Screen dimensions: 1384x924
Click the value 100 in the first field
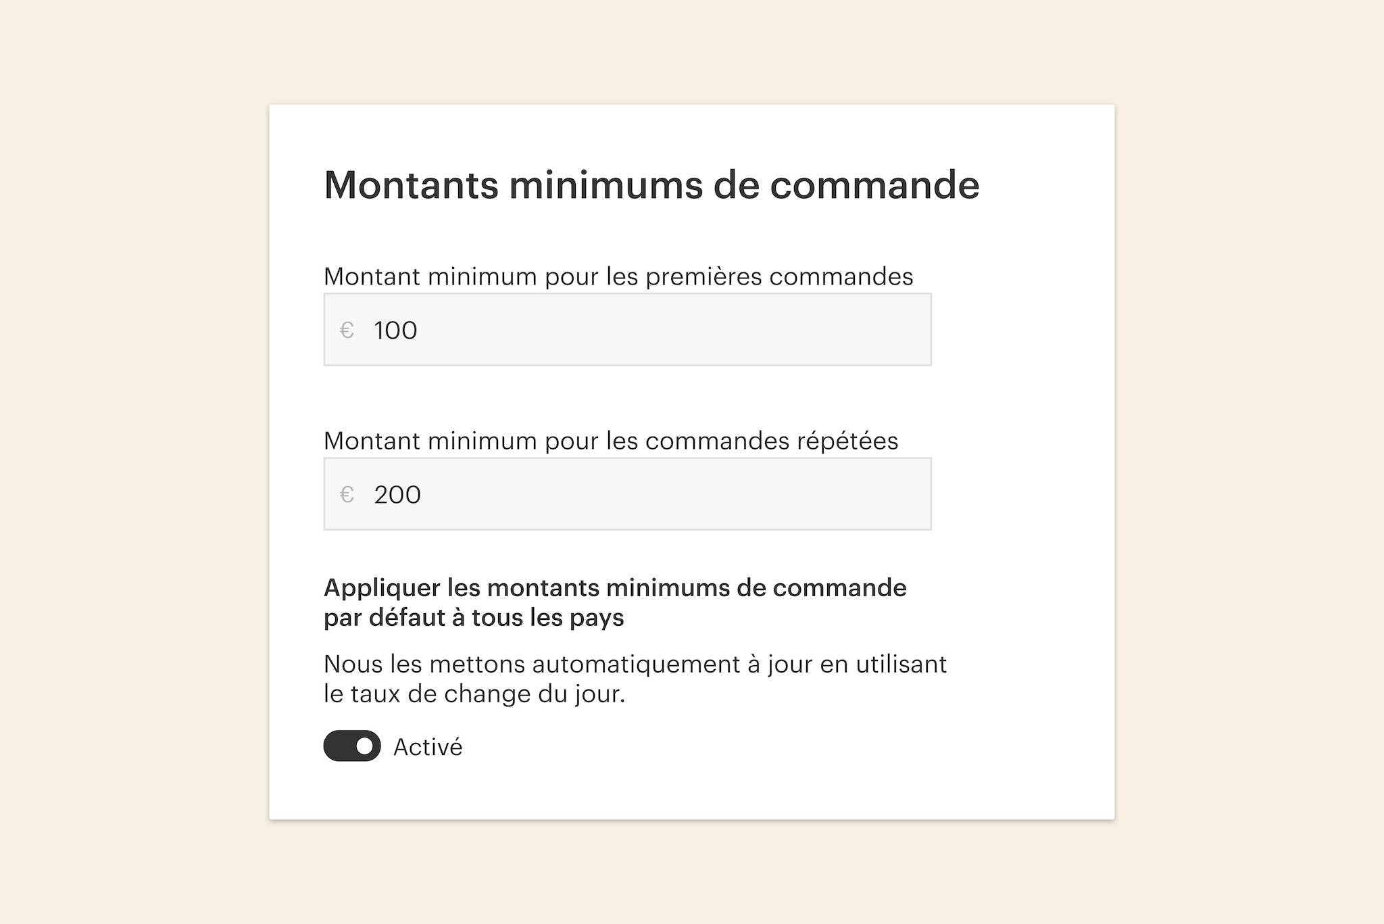395,331
